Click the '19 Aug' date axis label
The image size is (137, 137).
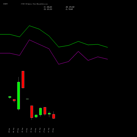[53, 130]
